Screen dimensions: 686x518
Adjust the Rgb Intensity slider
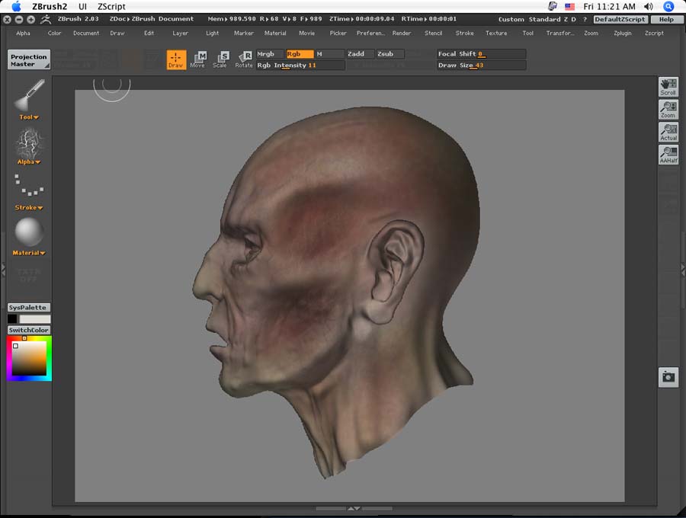300,66
